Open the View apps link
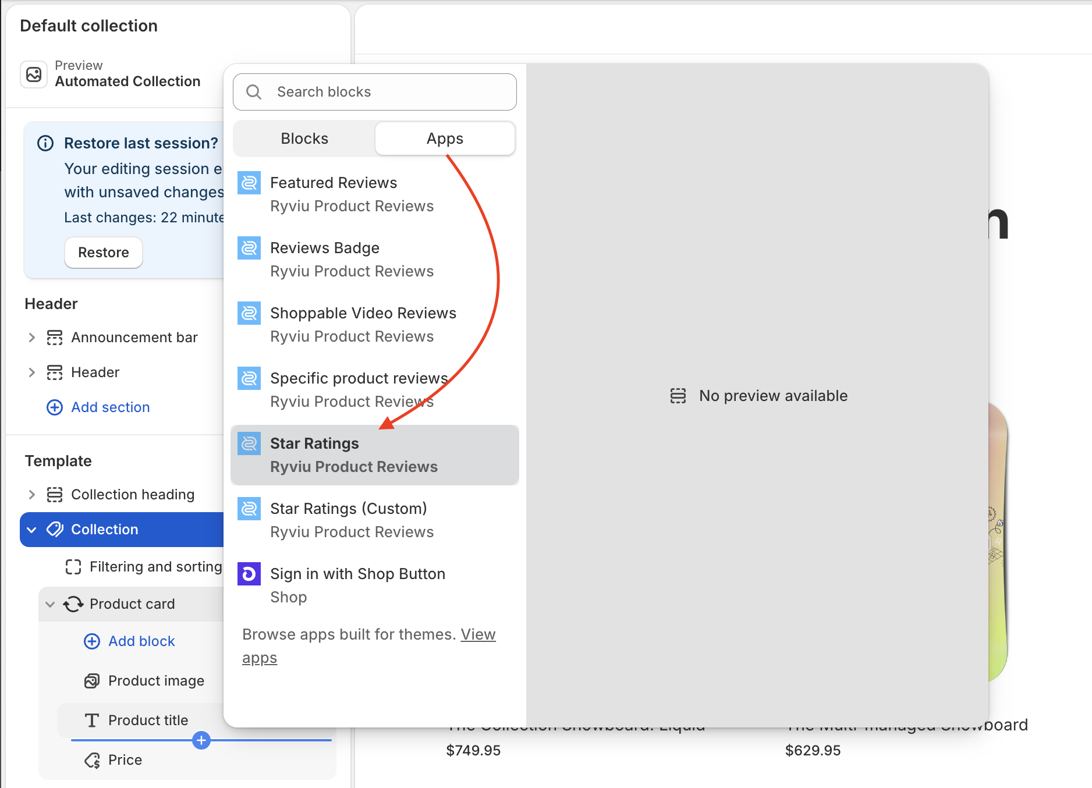Image resolution: width=1092 pixels, height=788 pixels. tap(369, 646)
